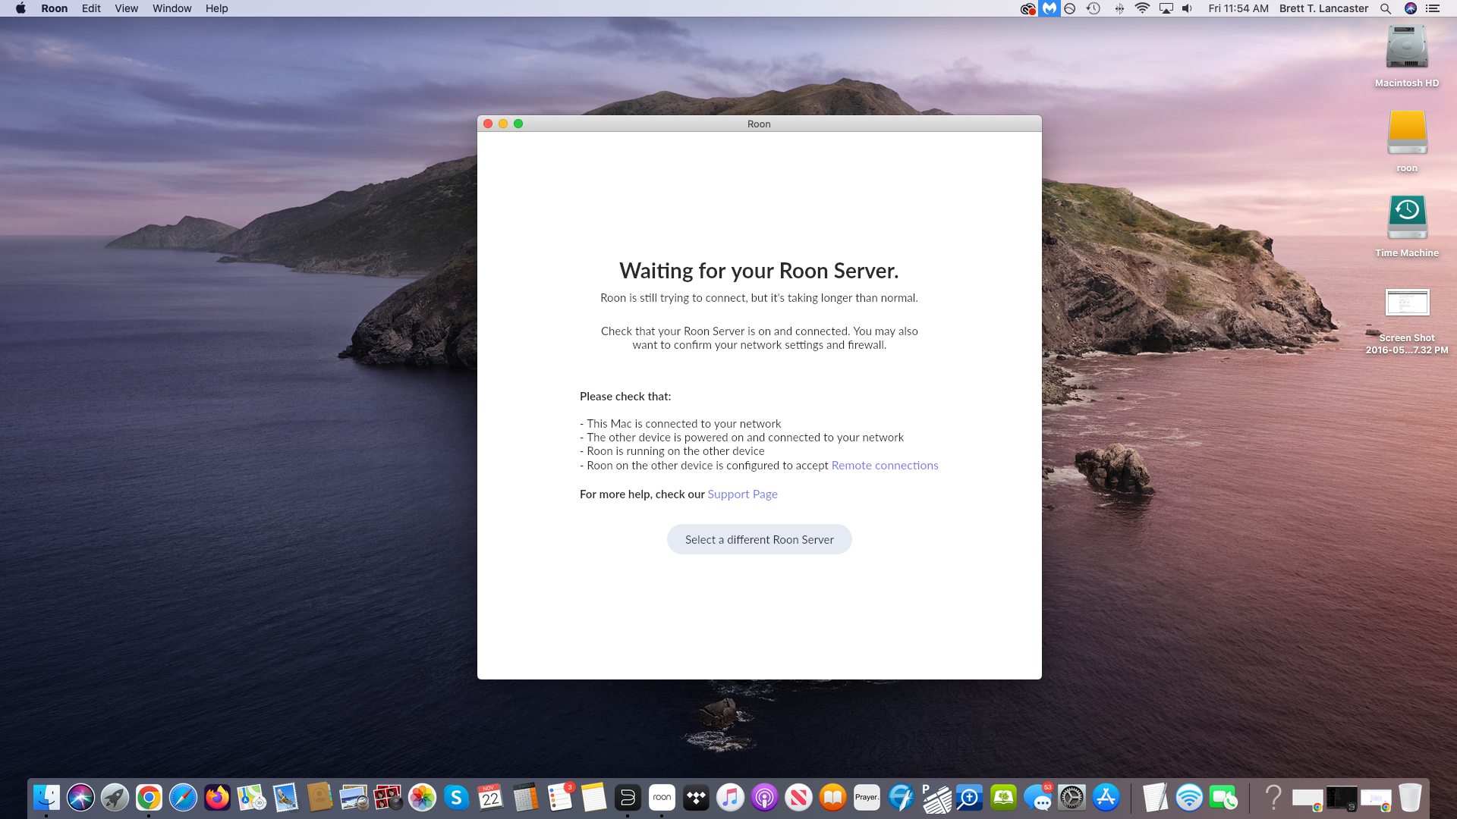This screenshot has width=1457, height=819.
Task: Open Photos pinwheel icon in Dock
Action: click(422, 797)
